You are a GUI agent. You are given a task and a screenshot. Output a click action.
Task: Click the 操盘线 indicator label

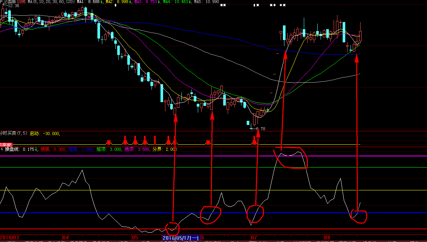(12, 149)
